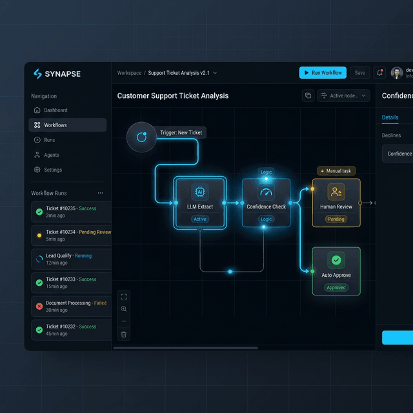Click the zoom out minus icon
The image size is (413, 413).
point(123,321)
